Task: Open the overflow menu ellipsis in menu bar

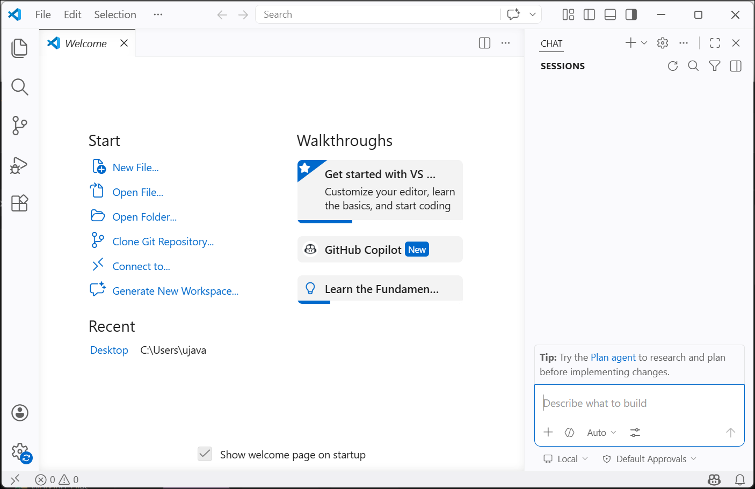Action: tap(158, 14)
